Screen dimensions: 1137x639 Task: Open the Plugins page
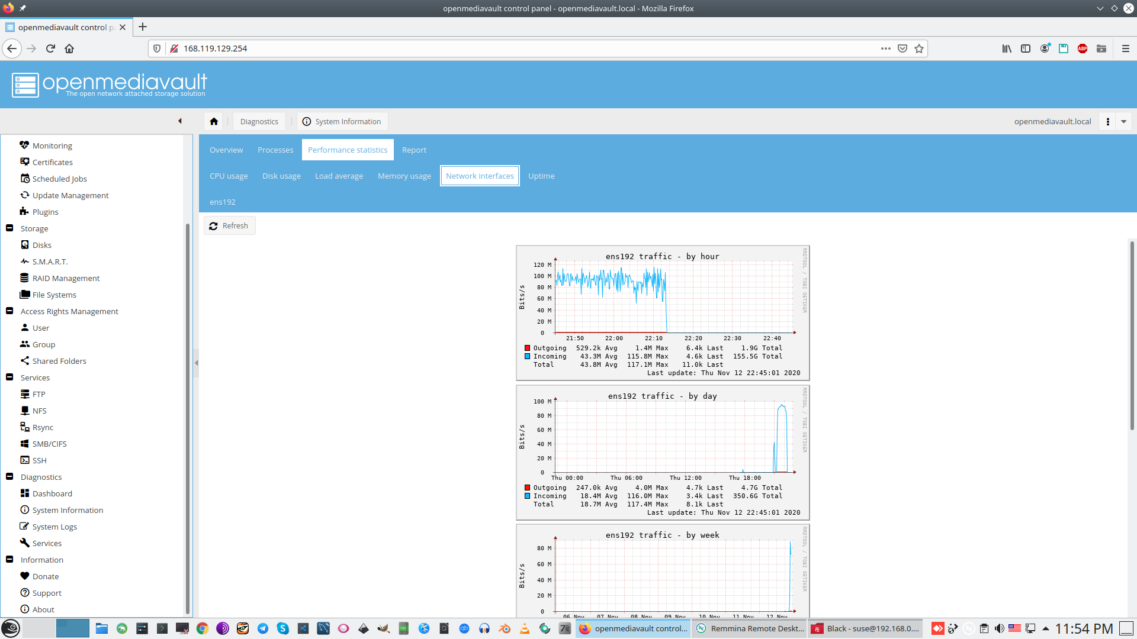point(45,212)
